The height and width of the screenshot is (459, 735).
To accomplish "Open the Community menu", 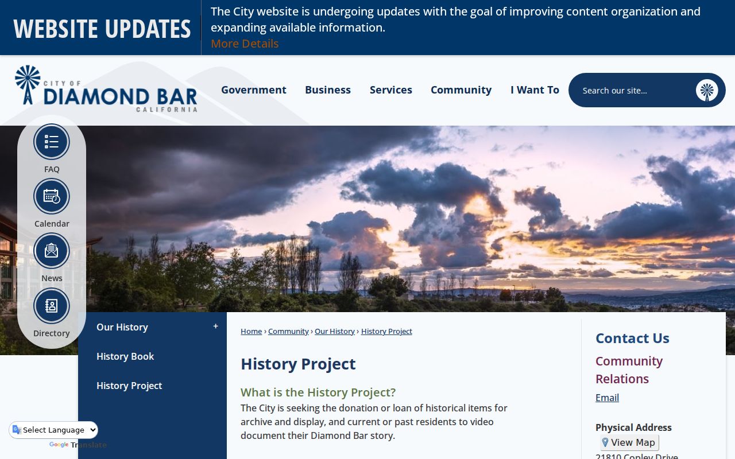I will pyautogui.click(x=461, y=90).
